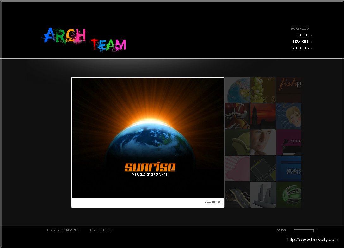Screen dimensions: 344x248
Task: Select the globe map thumbnail
Action: click(237, 90)
